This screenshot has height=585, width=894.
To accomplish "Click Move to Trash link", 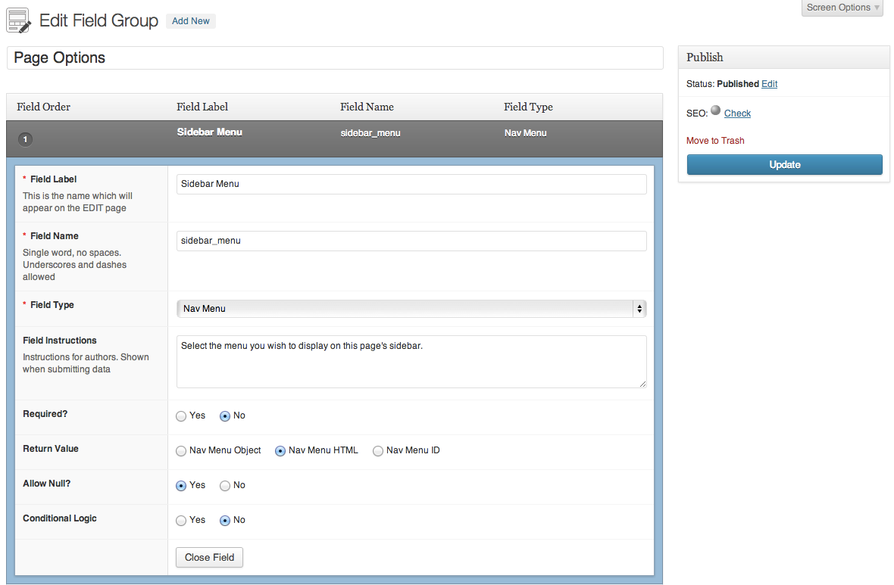I will [715, 141].
